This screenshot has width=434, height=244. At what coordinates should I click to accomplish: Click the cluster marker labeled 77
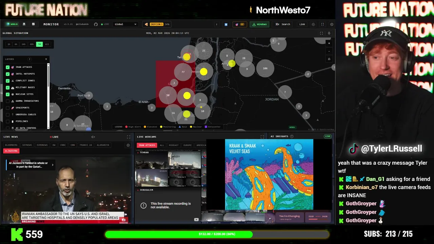183,72
